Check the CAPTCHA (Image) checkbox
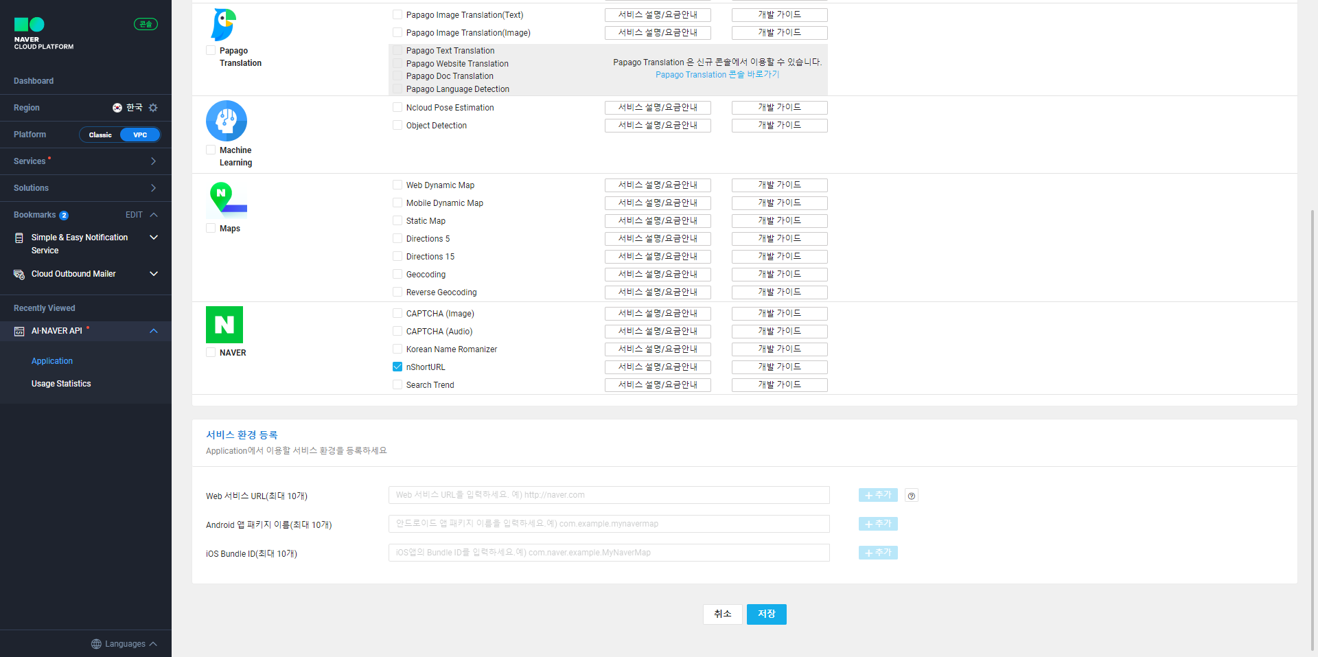Image resolution: width=1318 pixels, height=657 pixels. click(x=397, y=313)
